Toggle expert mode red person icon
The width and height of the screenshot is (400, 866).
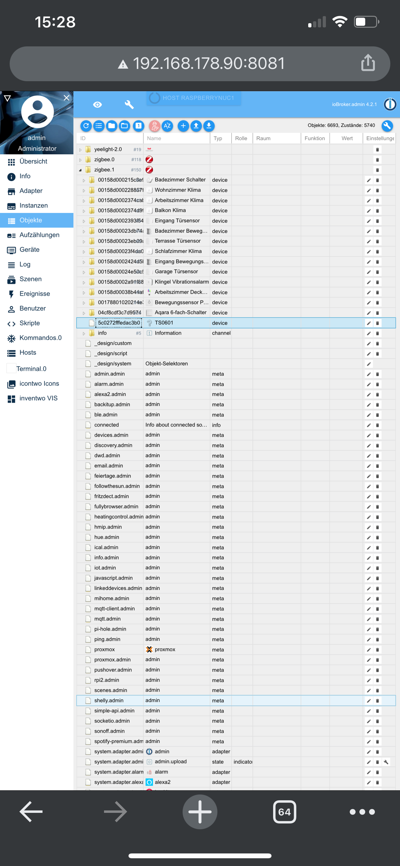(155, 126)
